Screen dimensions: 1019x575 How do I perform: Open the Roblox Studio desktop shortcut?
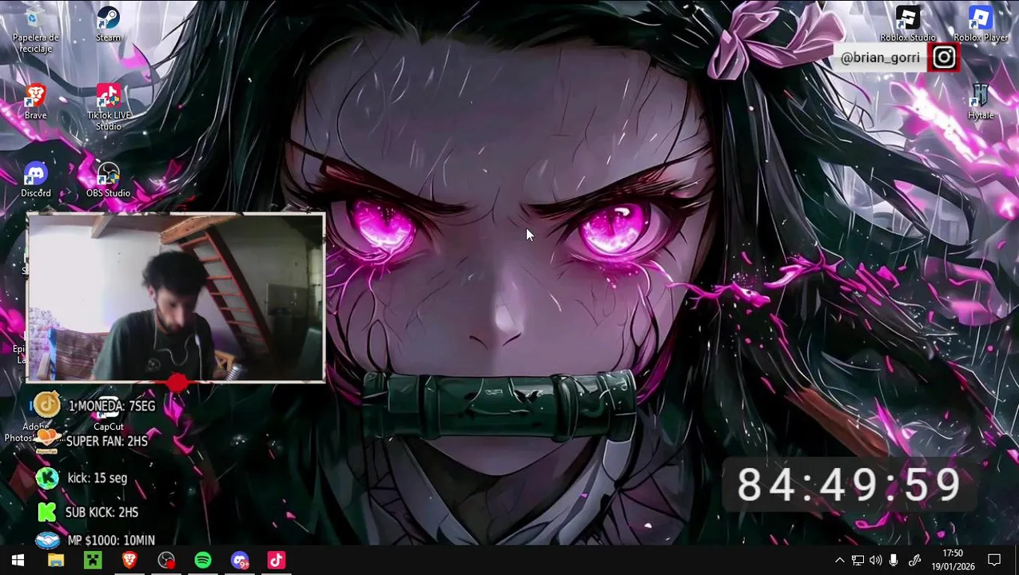[x=908, y=24]
